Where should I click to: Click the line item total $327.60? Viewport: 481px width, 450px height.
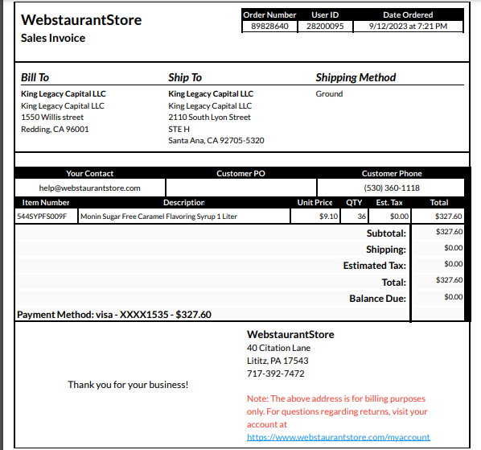449,217
